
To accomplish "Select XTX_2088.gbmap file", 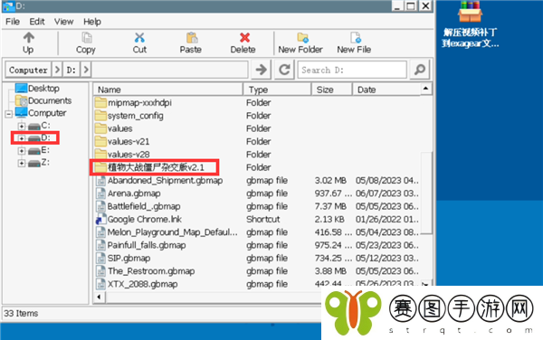I will point(138,284).
